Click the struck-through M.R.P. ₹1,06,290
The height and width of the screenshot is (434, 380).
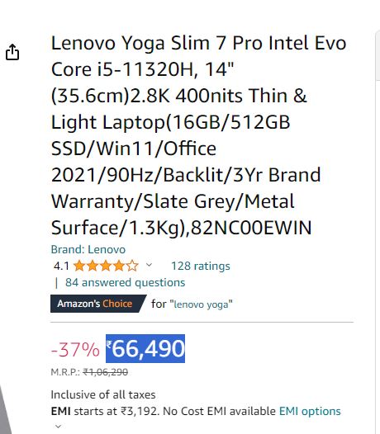105,372
